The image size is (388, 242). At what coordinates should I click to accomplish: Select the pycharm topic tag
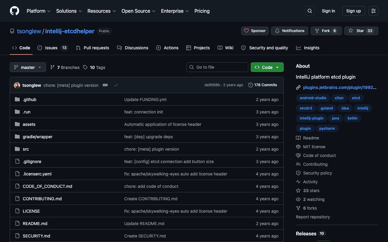click(327, 129)
